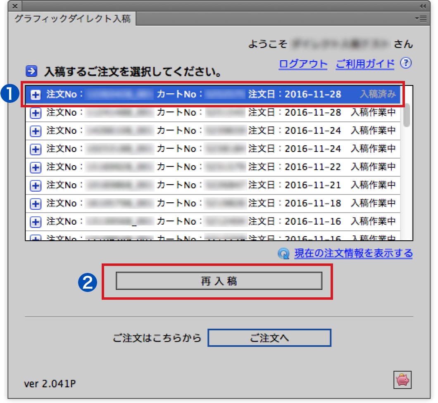Click the piggy bank icon
The width and height of the screenshot is (438, 403).
pyautogui.click(x=402, y=379)
